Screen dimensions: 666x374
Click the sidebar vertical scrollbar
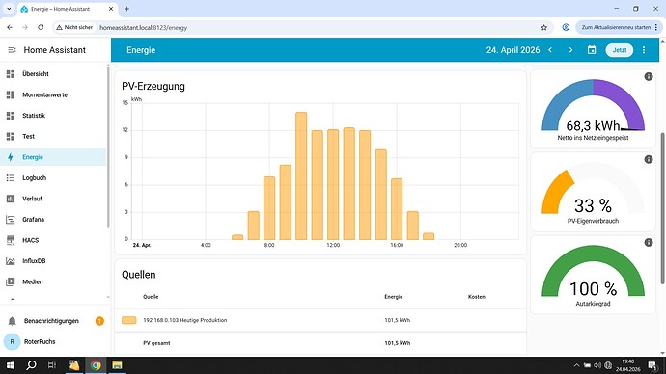pos(108,147)
